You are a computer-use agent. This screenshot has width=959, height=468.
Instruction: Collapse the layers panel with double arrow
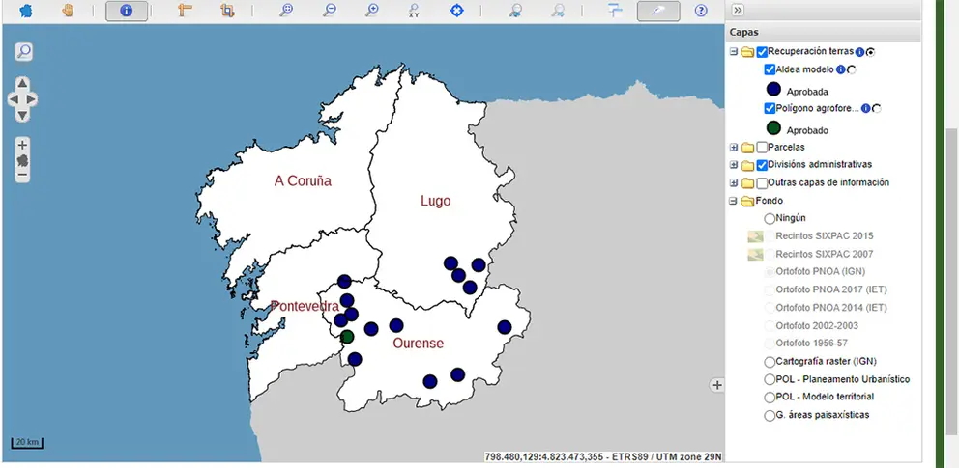(x=738, y=10)
